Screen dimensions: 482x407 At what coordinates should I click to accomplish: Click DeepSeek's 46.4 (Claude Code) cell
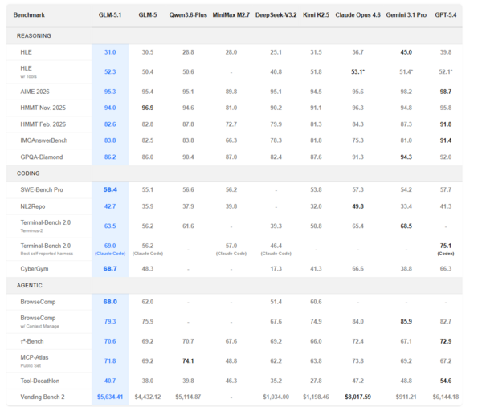276,249
